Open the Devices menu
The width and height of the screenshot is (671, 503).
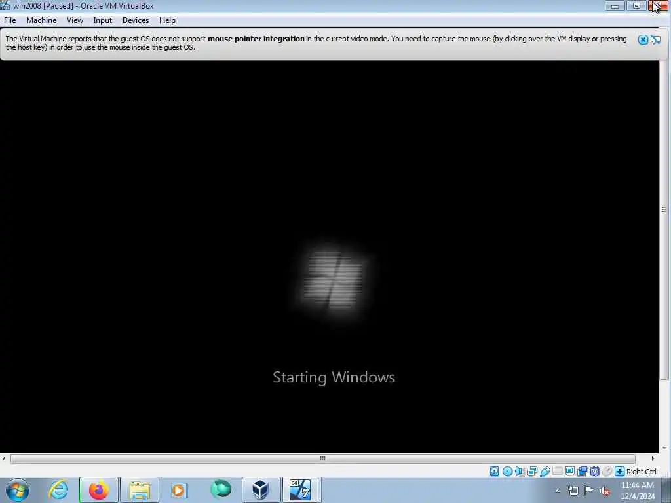(x=136, y=20)
